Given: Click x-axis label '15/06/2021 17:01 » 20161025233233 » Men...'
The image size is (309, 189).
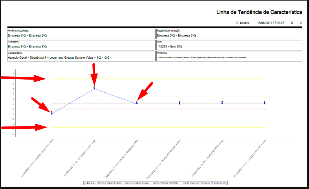Looking at the screenshot, I should pos(37,158).
